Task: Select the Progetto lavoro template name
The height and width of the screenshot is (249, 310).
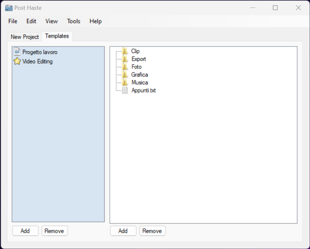Action: 40,52
